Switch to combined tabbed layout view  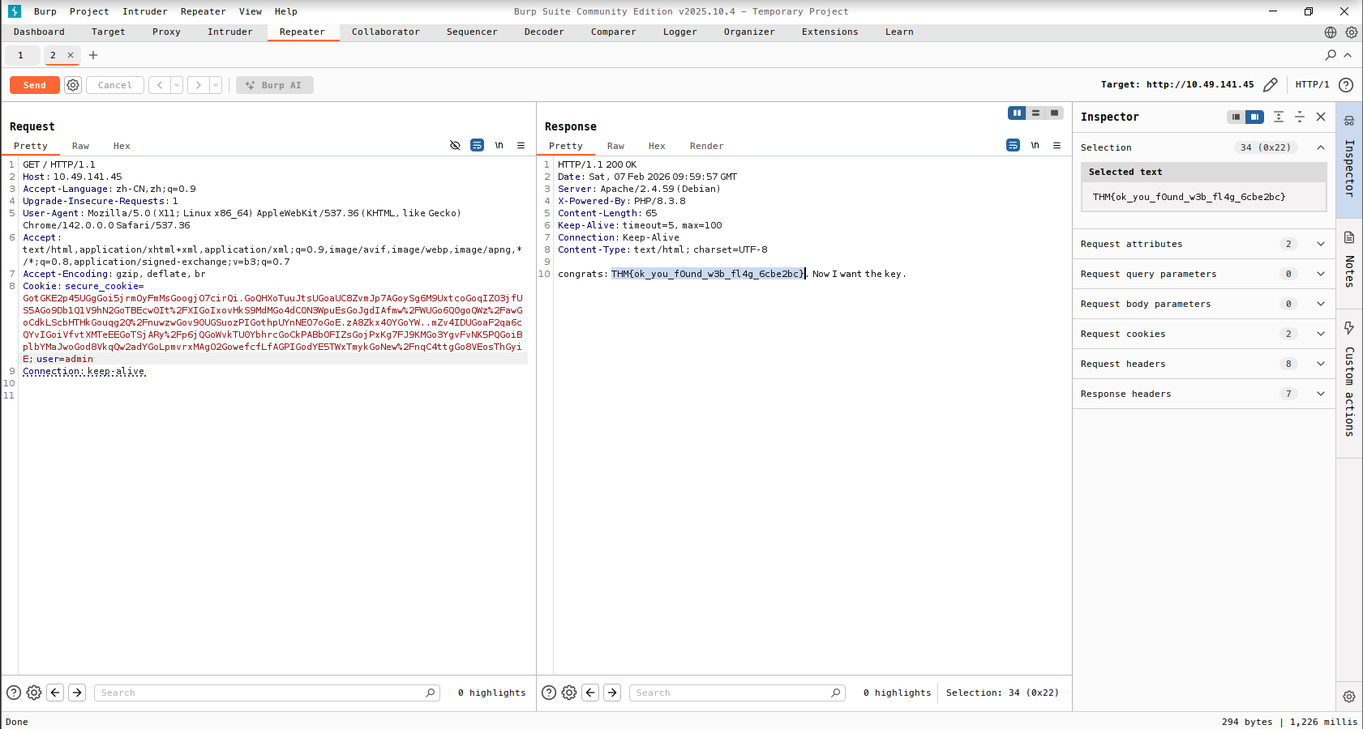coord(1054,113)
